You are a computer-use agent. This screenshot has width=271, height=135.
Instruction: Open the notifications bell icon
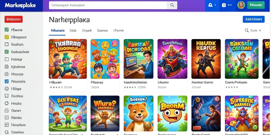[x=210, y=5]
